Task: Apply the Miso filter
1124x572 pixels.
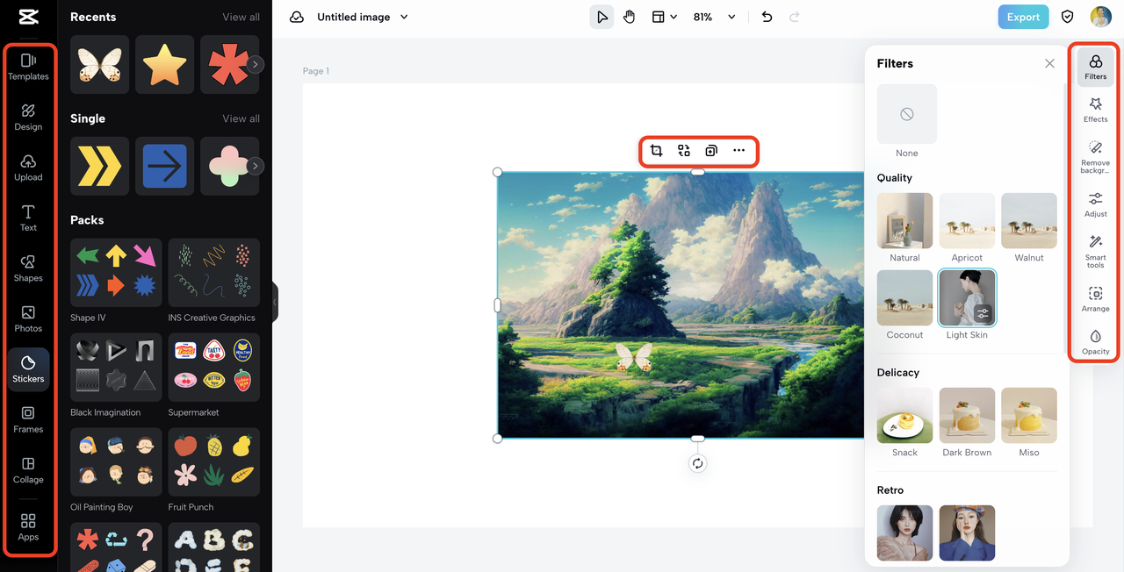Action: tap(1029, 416)
